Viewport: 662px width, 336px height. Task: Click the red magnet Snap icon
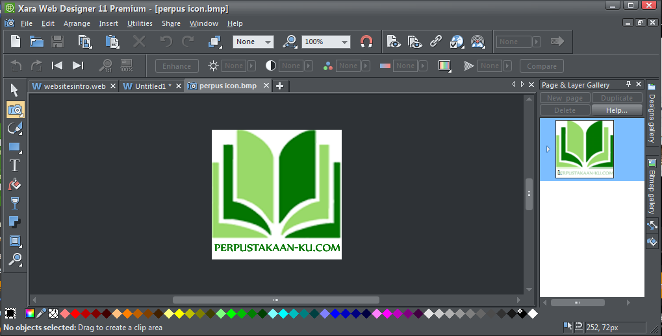pyautogui.click(x=366, y=42)
